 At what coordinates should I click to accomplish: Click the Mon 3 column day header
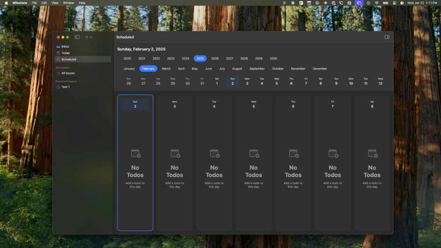[175, 104]
